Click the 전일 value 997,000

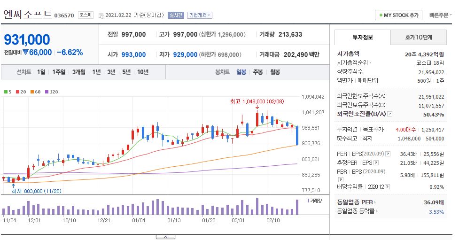133,35
